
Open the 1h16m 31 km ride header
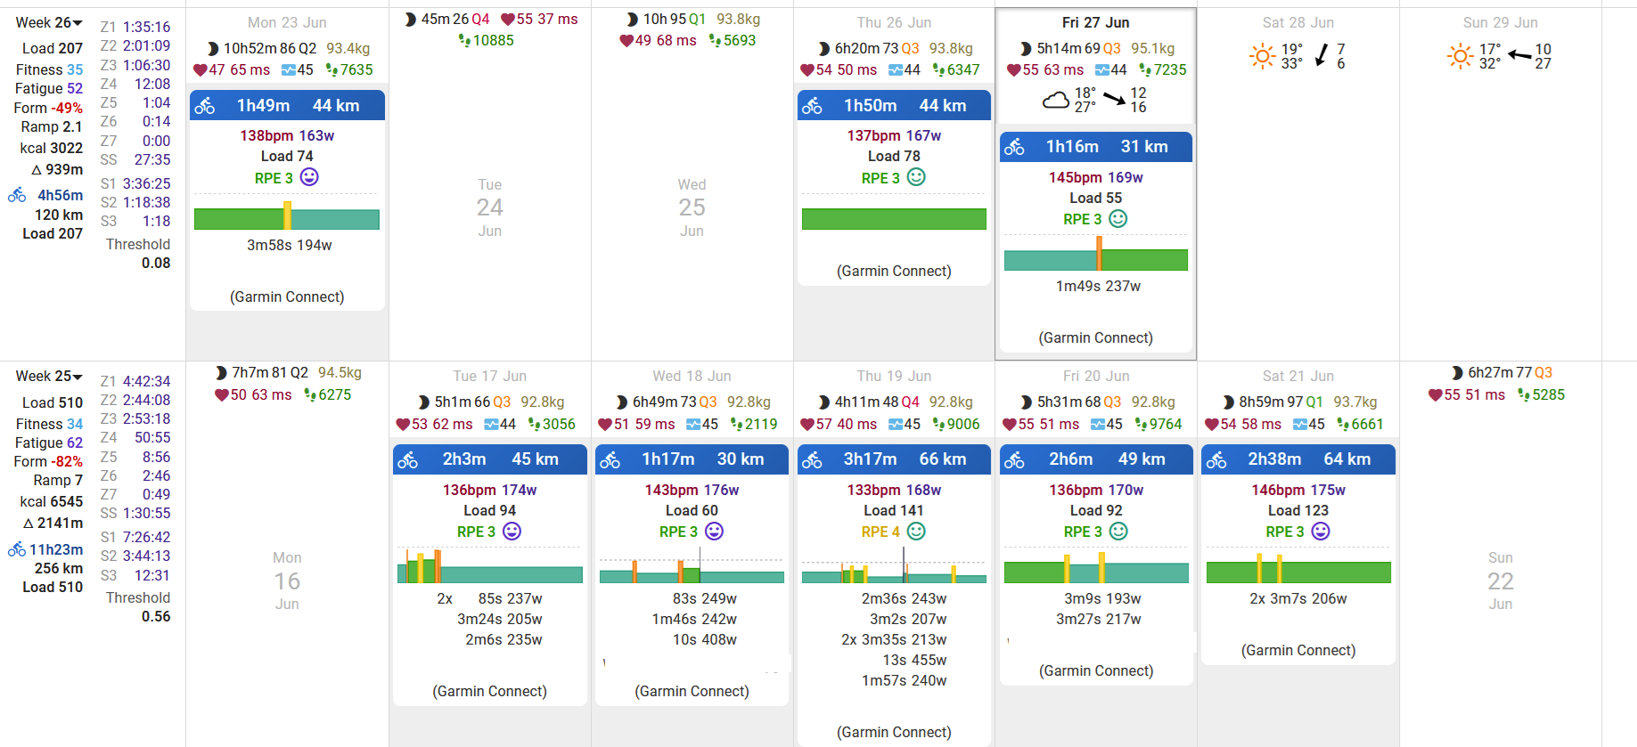(x=1096, y=147)
